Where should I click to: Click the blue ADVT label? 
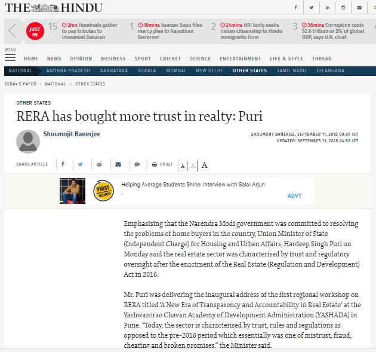294,196
